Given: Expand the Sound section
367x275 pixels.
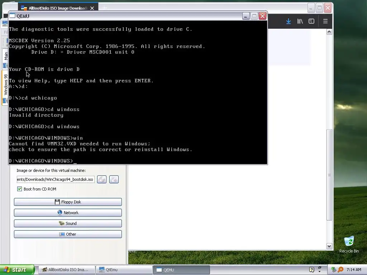Looking at the screenshot, I should pos(68,223).
